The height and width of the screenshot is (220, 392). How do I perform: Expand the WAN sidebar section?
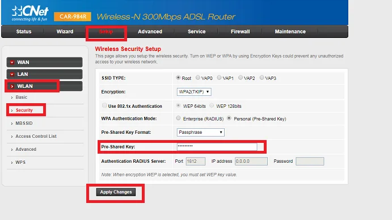point(44,62)
